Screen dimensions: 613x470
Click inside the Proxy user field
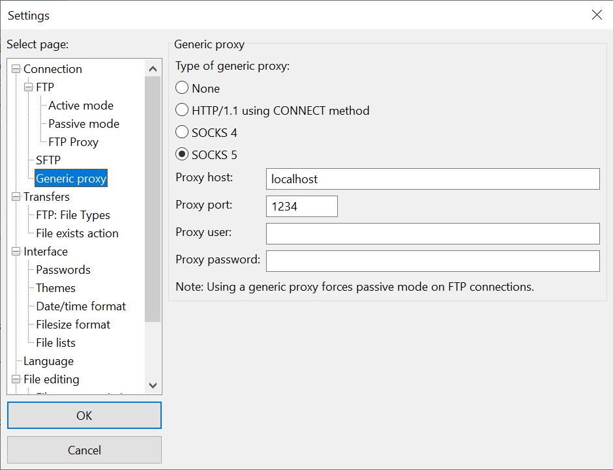[x=432, y=233]
